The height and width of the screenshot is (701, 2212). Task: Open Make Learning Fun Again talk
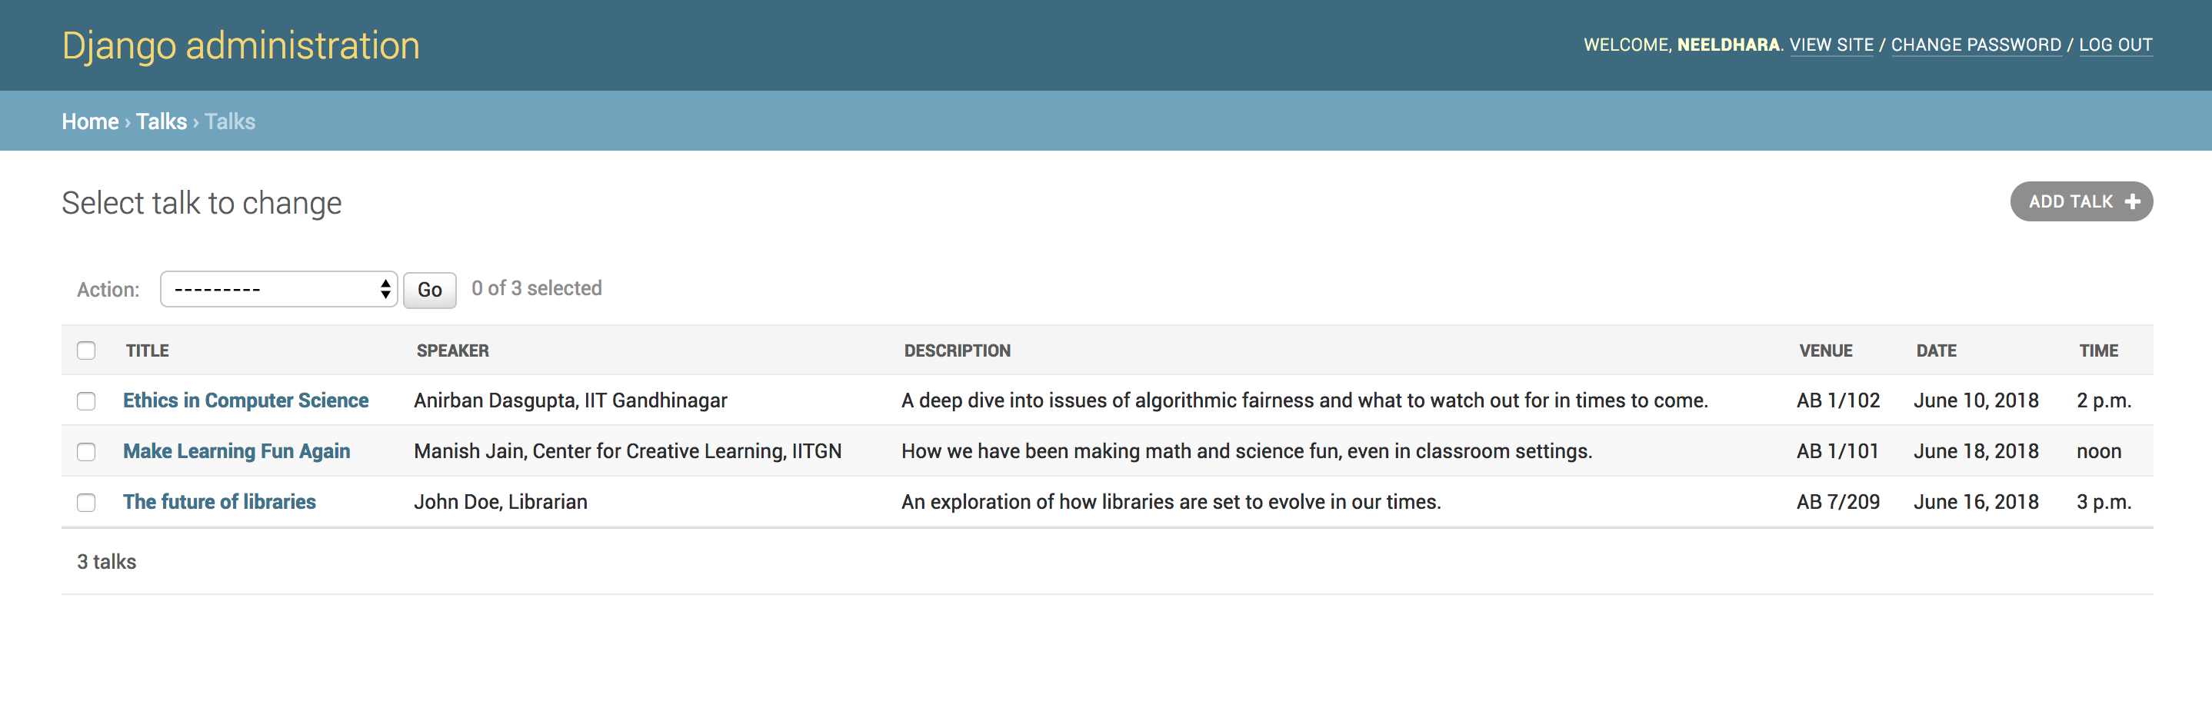pos(236,450)
